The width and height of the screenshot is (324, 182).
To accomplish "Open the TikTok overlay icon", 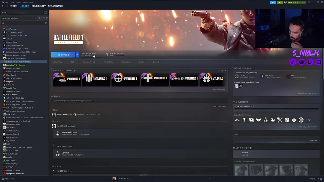I will tap(293, 62).
